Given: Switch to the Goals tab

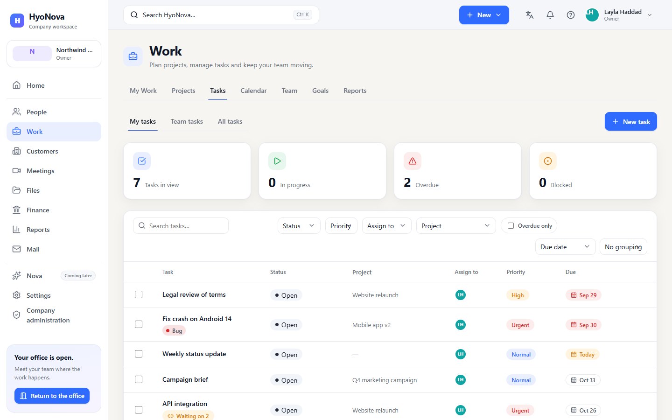Looking at the screenshot, I should pos(320,91).
